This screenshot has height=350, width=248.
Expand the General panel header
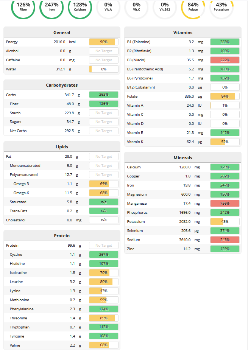[x=62, y=33]
